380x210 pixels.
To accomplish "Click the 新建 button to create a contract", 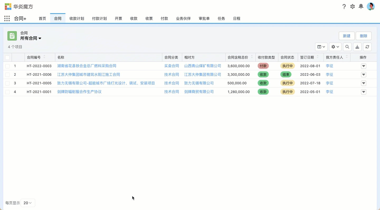I will [x=346, y=36].
